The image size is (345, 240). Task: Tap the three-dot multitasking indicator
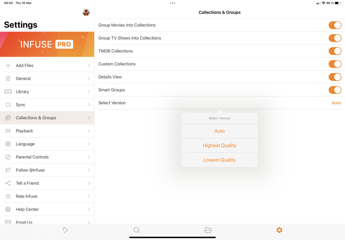(172, 3)
